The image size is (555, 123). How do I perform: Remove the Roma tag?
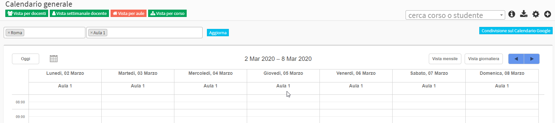click(x=9, y=33)
